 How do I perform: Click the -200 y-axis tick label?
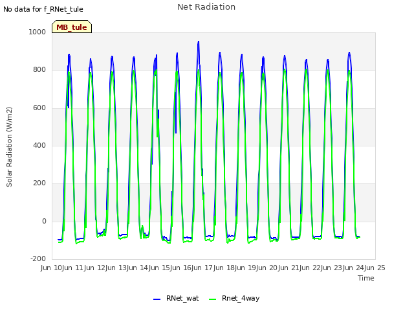point(38,259)
